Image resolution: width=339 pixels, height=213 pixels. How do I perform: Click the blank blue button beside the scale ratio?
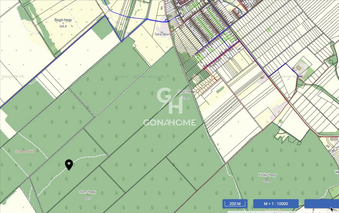click(x=321, y=204)
